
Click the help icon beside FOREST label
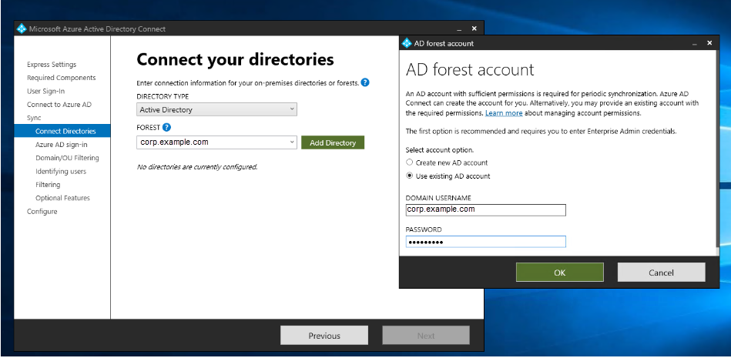click(x=166, y=128)
